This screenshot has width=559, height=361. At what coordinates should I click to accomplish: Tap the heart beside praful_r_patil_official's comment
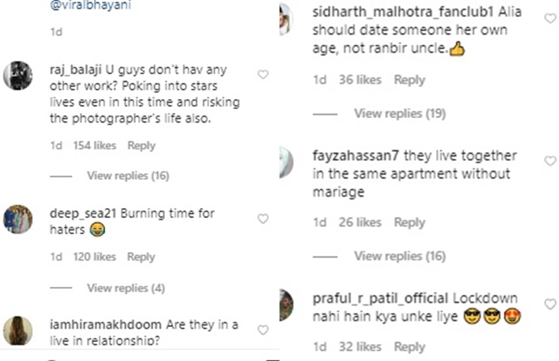(x=550, y=303)
